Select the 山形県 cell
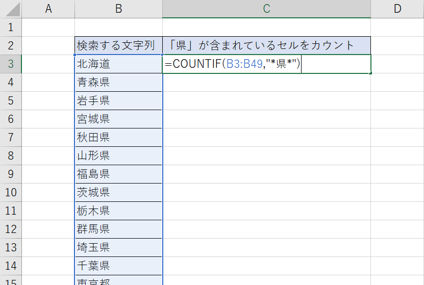424x285 pixels. pyautogui.click(x=118, y=156)
